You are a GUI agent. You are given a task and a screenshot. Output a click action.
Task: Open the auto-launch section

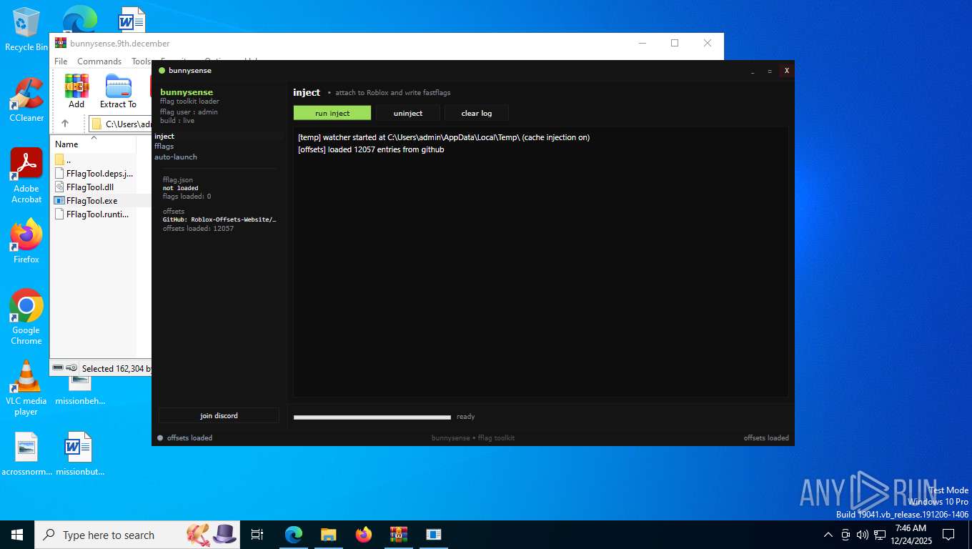(176, 157)
